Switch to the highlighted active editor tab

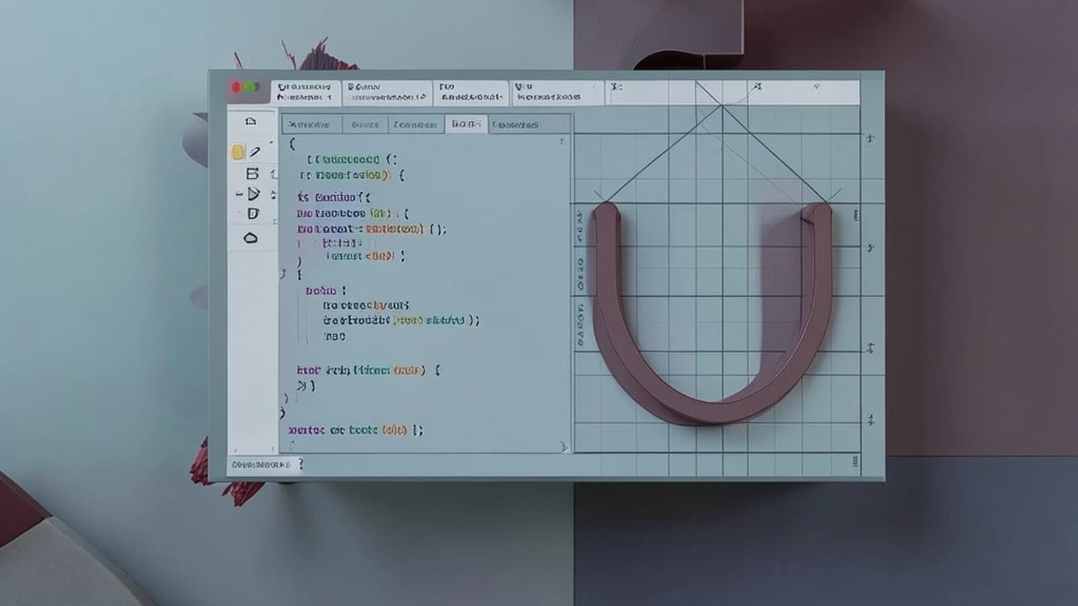(466, 124)
